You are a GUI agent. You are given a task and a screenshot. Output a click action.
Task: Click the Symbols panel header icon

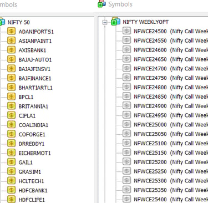click(102, 4)
